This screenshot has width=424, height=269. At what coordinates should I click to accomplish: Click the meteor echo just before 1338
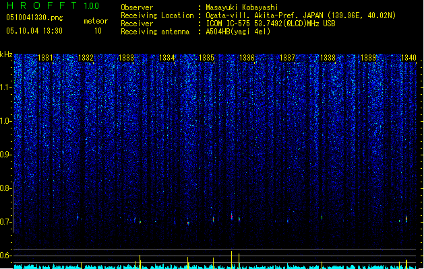[x=322, y=217]
